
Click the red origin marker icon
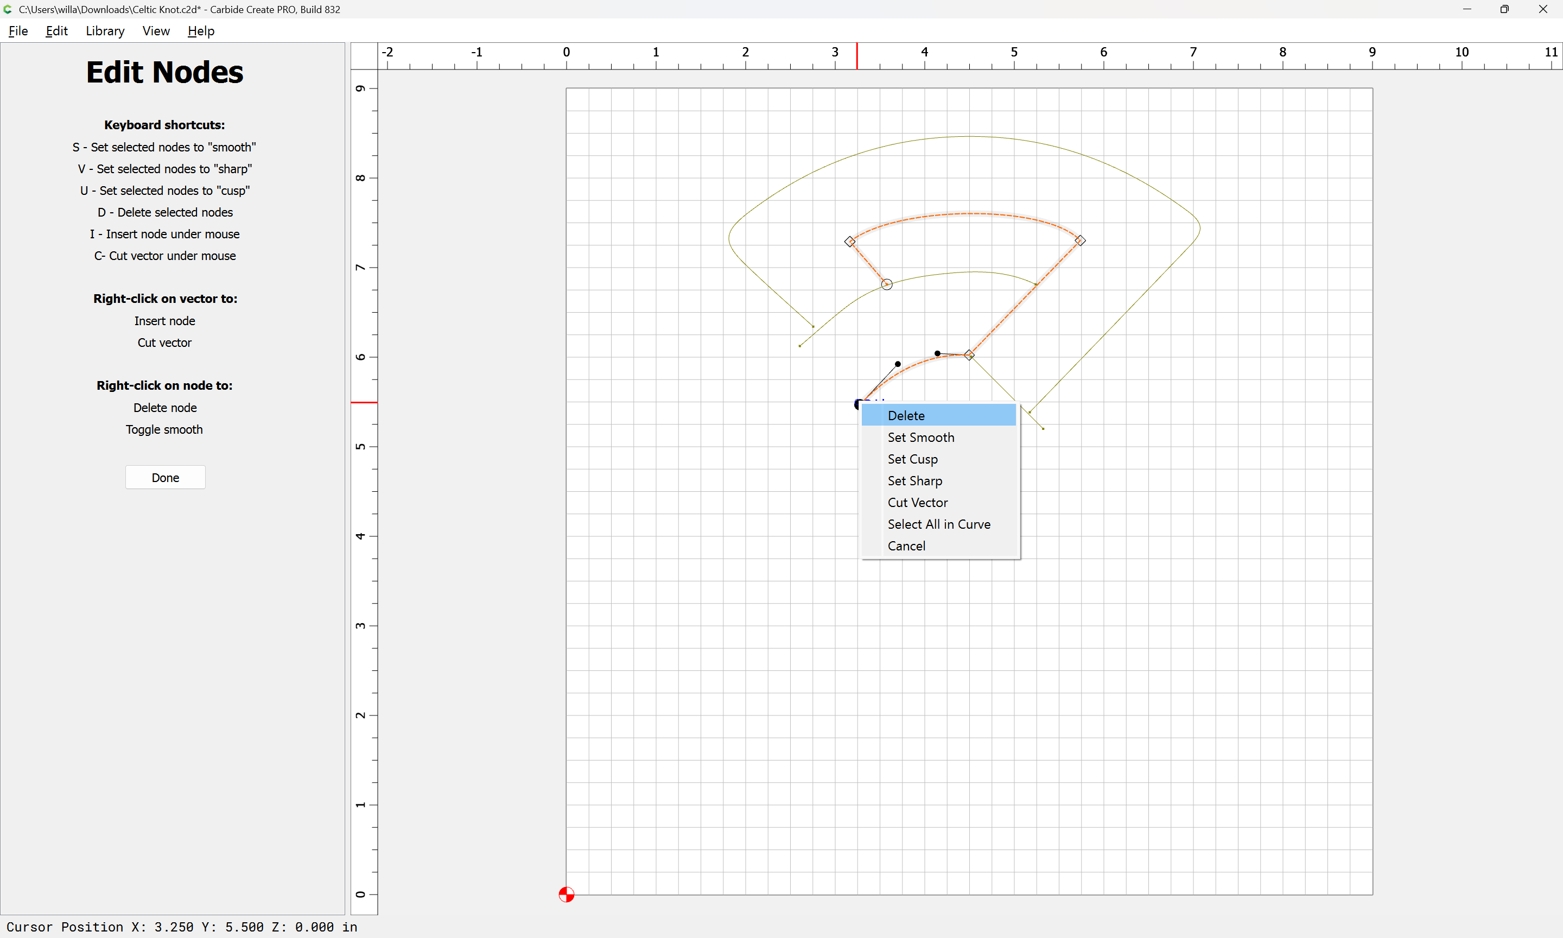coord(566,895)
